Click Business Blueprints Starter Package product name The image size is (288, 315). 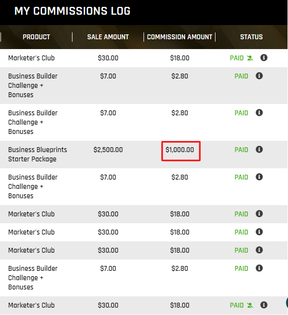[x=38, y=154]
